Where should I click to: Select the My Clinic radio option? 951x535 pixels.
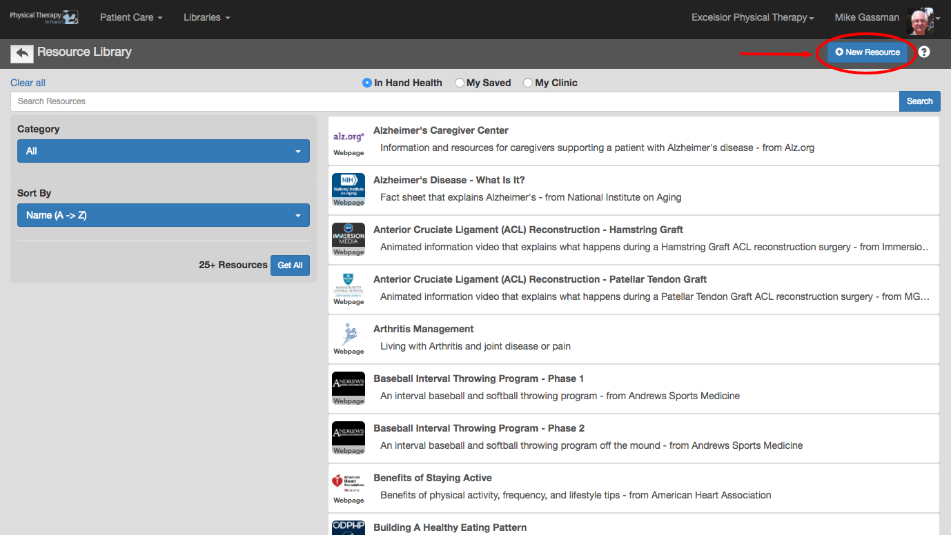(x=528, y=83)
